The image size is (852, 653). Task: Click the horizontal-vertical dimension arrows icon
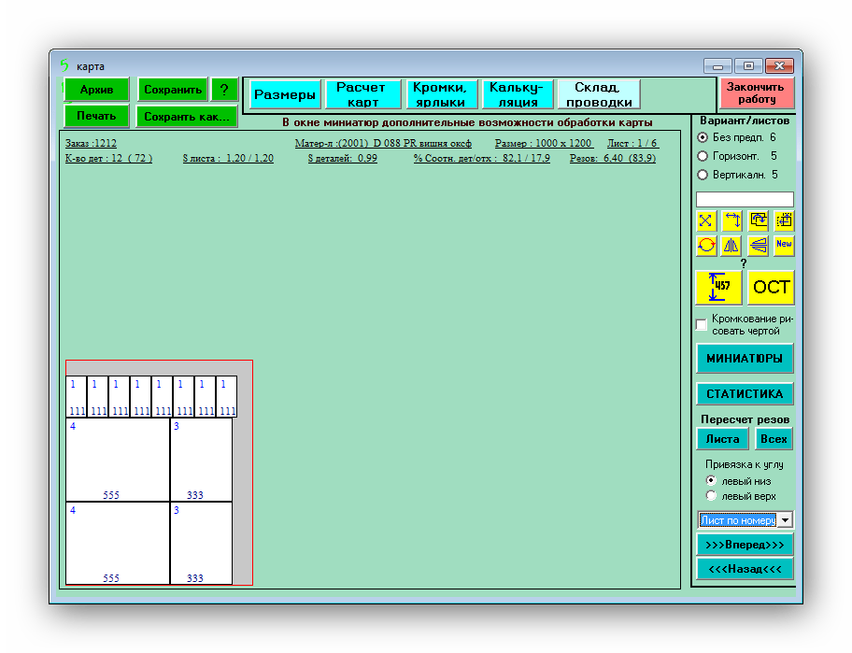(x=732, y=220)
